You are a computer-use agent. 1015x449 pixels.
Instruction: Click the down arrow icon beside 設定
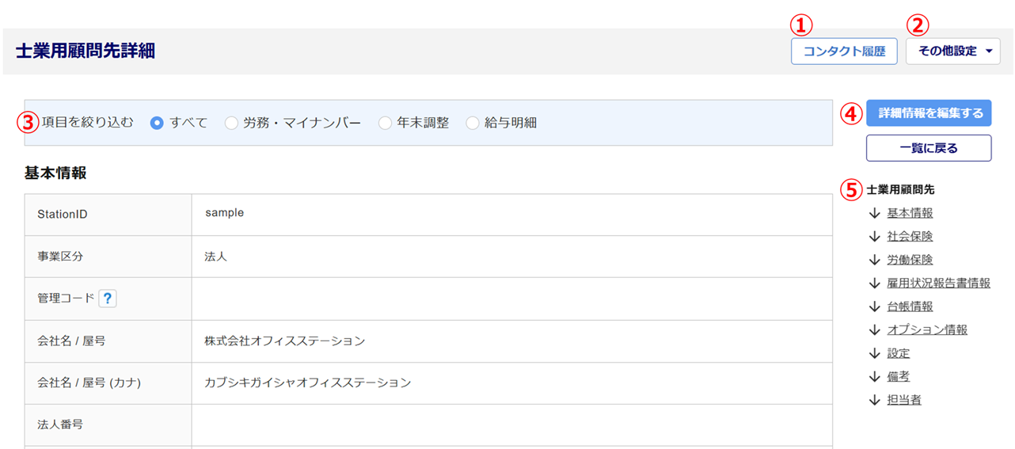pos(874,353)
